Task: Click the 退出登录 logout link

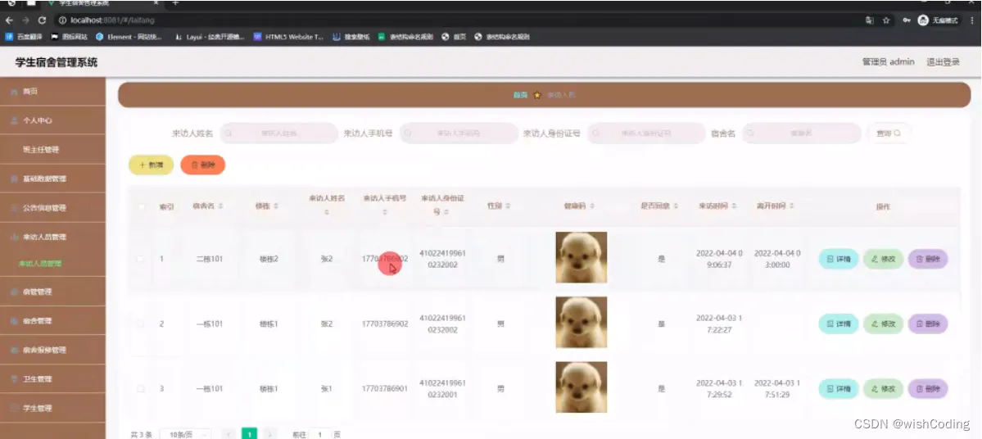Action: point(944,62)
